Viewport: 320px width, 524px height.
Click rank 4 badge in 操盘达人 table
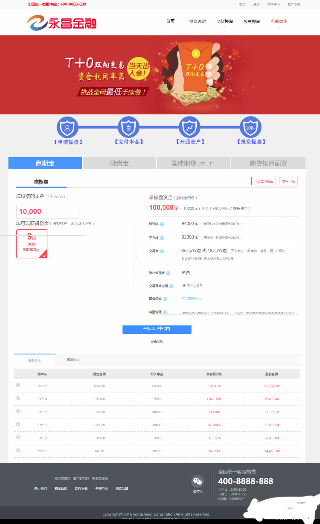pyautogui.click(x=18, y=424)
